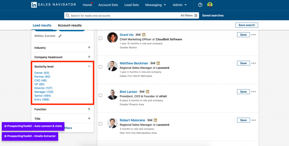
Task: Open more options for Grant Ho
Action: tap(254, 35)
